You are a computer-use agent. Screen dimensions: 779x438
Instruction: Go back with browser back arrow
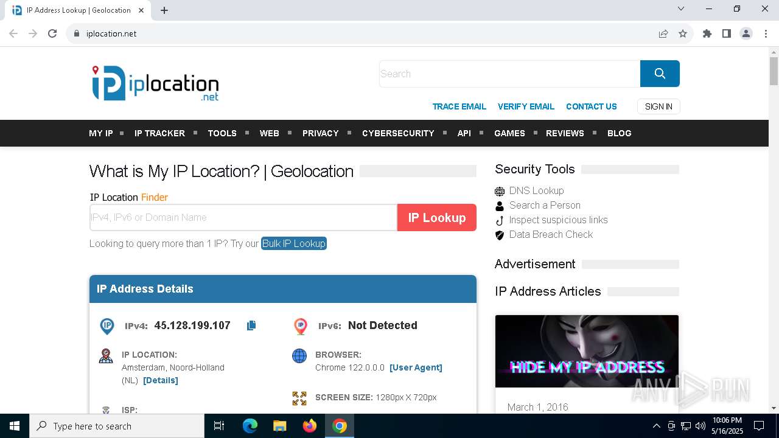pyautogui.click(x=13, y=33)
